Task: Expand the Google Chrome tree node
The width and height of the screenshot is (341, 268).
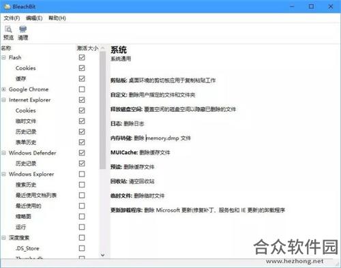Action: click(3, 89)
